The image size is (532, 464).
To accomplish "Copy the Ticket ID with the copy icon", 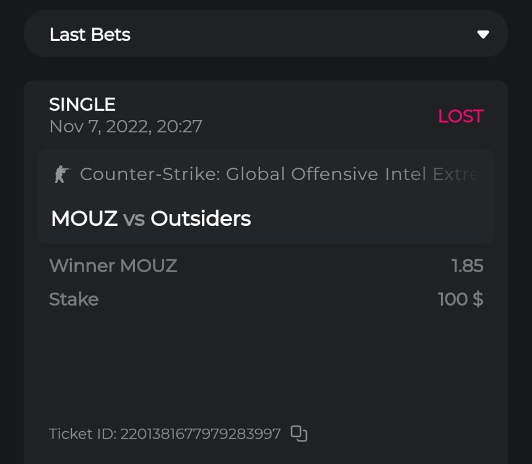I will coord(299,434).
